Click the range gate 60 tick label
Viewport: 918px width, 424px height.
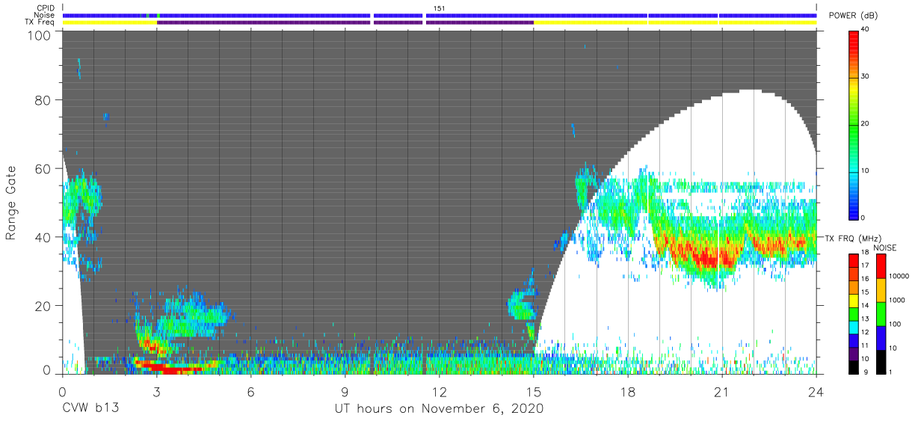pyautogui.click(x=43, y=168)
